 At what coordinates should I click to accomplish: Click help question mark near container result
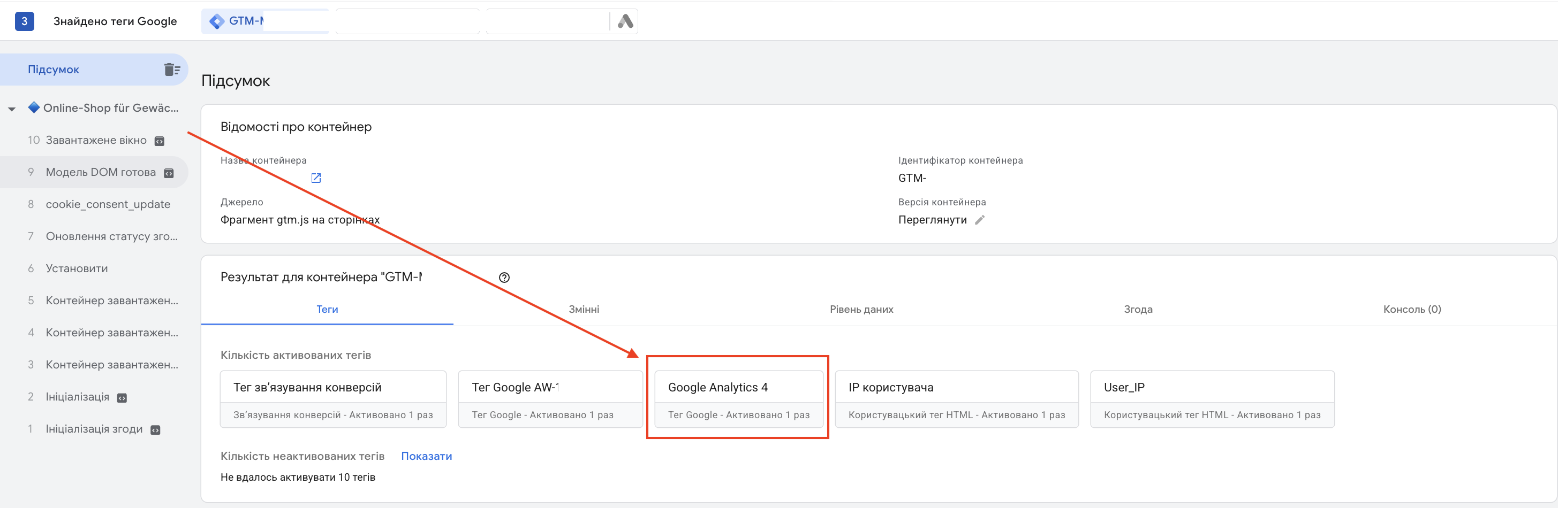point(504,278)
